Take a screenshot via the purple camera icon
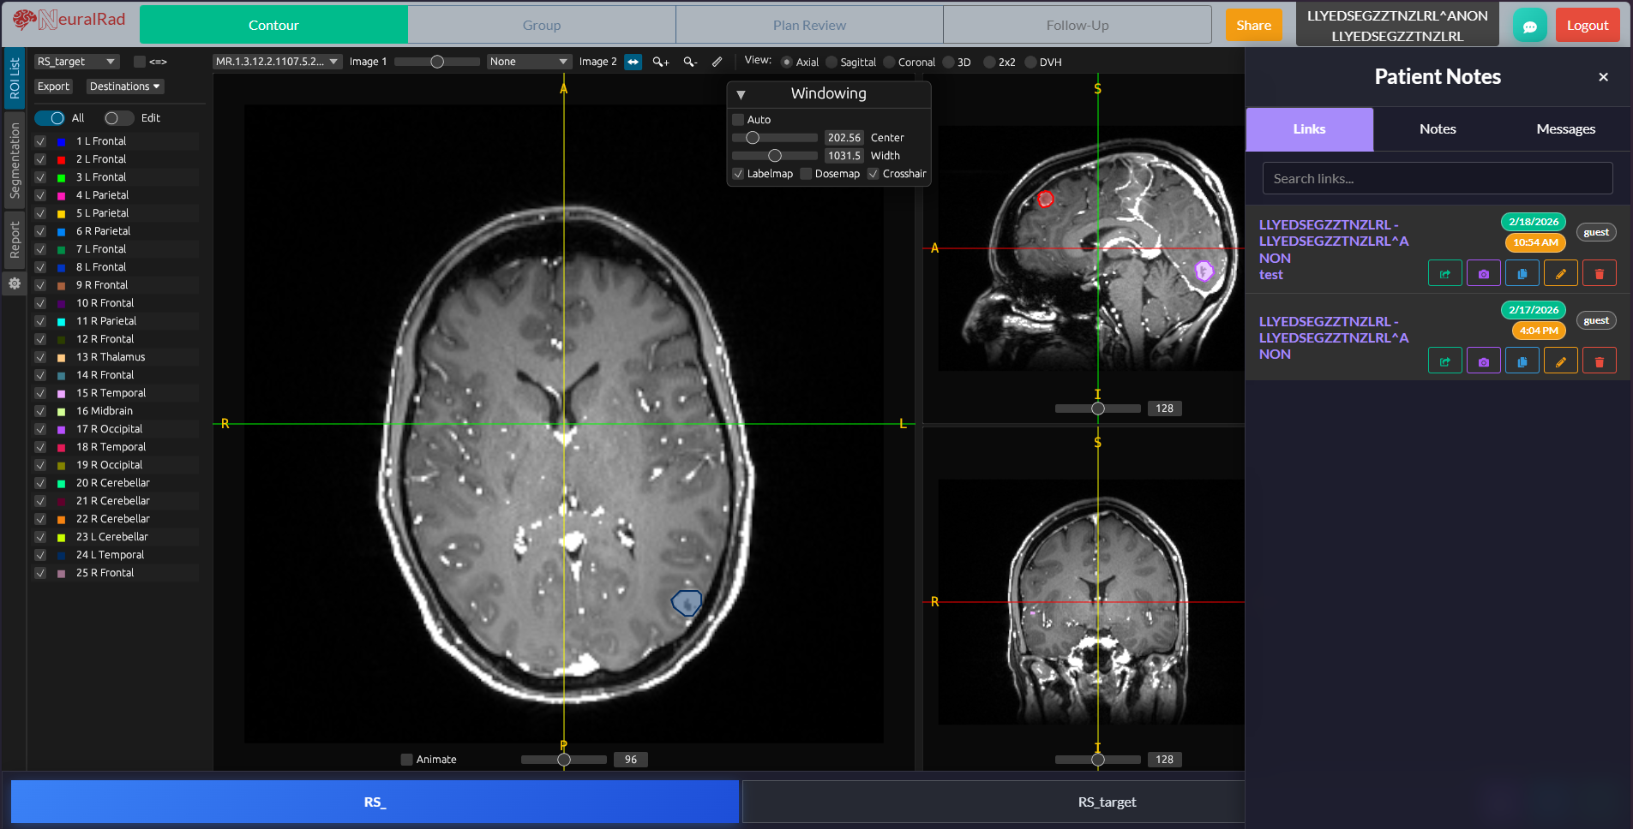Image resolution: width=1633 pixels, height=829 pixels. pos(1483,272)
